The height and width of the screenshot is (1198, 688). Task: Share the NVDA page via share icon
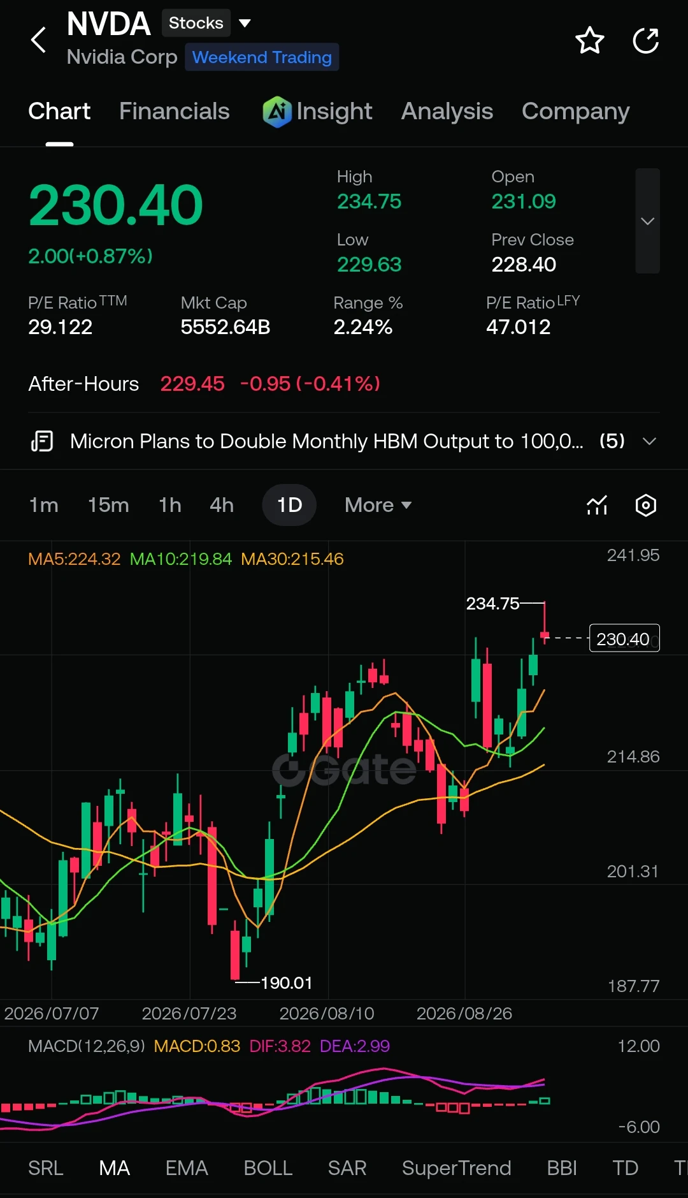pos(645,41)
